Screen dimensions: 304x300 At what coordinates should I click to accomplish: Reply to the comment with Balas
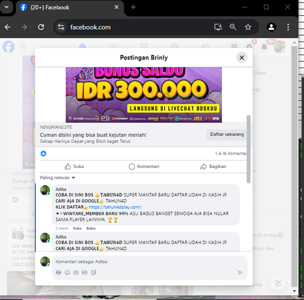91,228
